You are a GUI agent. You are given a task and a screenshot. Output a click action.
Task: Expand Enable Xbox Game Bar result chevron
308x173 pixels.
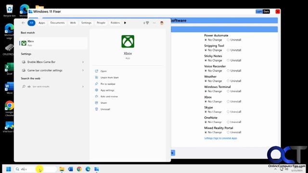click(x=83, y=62)
